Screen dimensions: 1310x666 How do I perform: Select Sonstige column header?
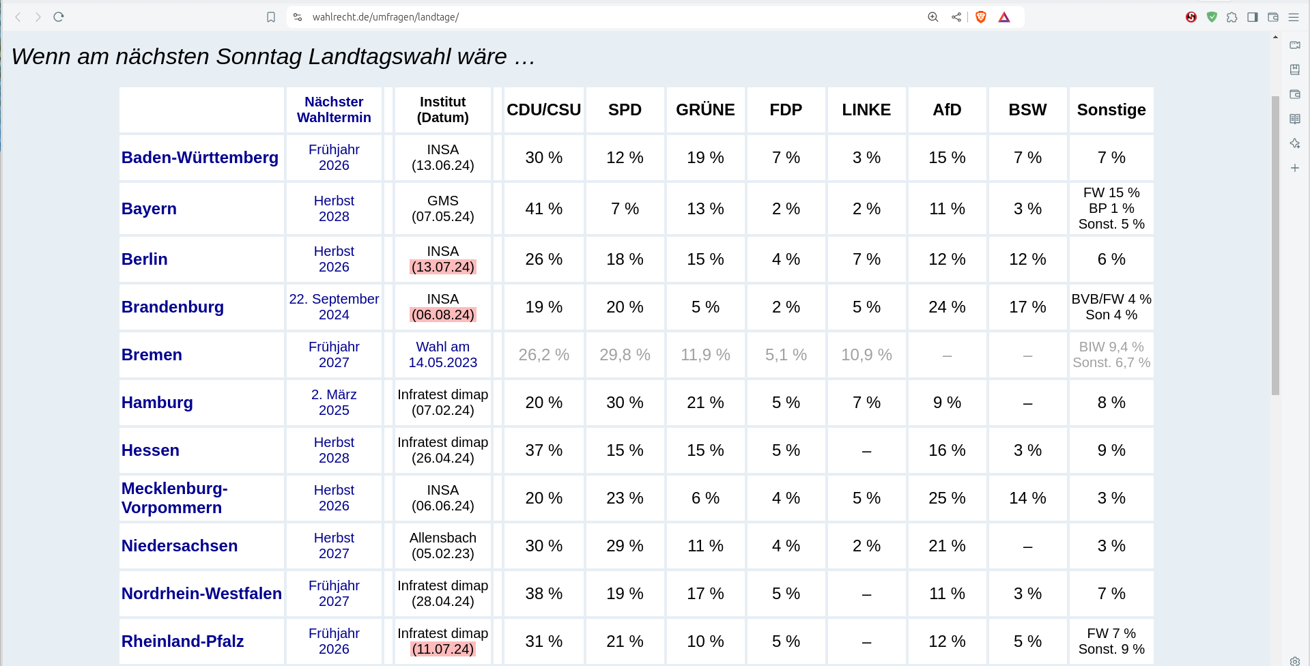tap(1111, 110)
